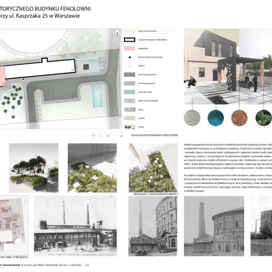The height and width of the screenshot is (272, 272).
Task: Open the historic photo of round brick gasometer
Action: coord(214,226)
